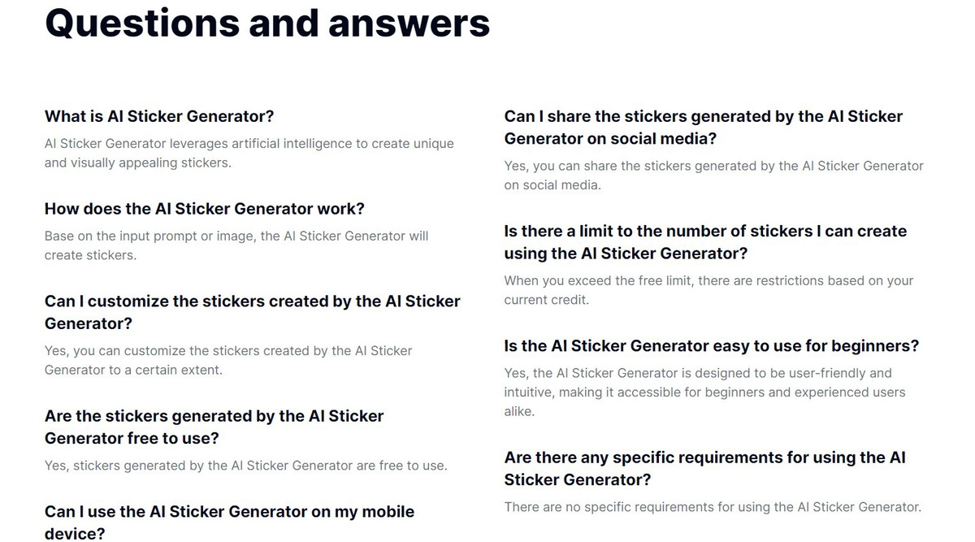Click the answer about restrictions based on credit
Screen dimensions: 975x542
pyautogui.click(x=708, y=290)
